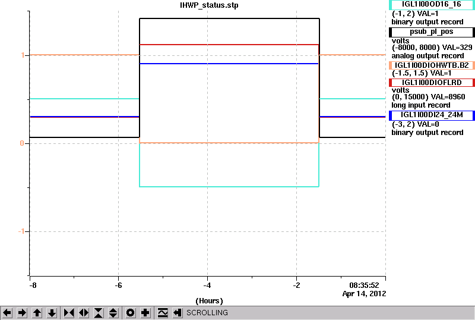Click the IHWP_status.stp graph title
Viewport: 475px width, 320px height.
coord(209,5)
